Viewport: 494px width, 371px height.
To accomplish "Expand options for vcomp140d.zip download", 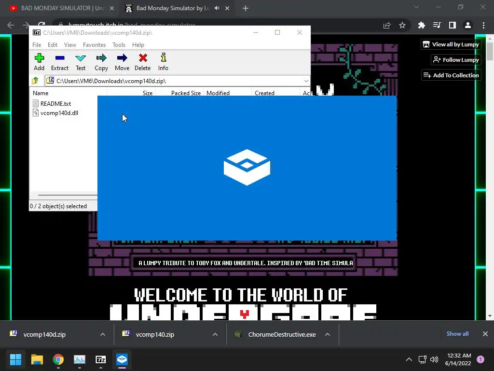I will tap(103, 334).
